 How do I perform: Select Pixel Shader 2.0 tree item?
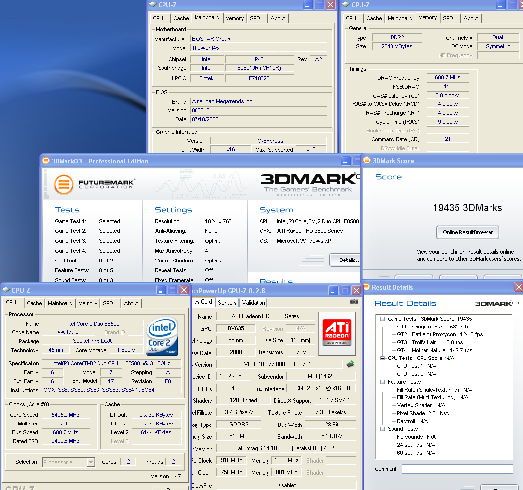coord(423,413)
